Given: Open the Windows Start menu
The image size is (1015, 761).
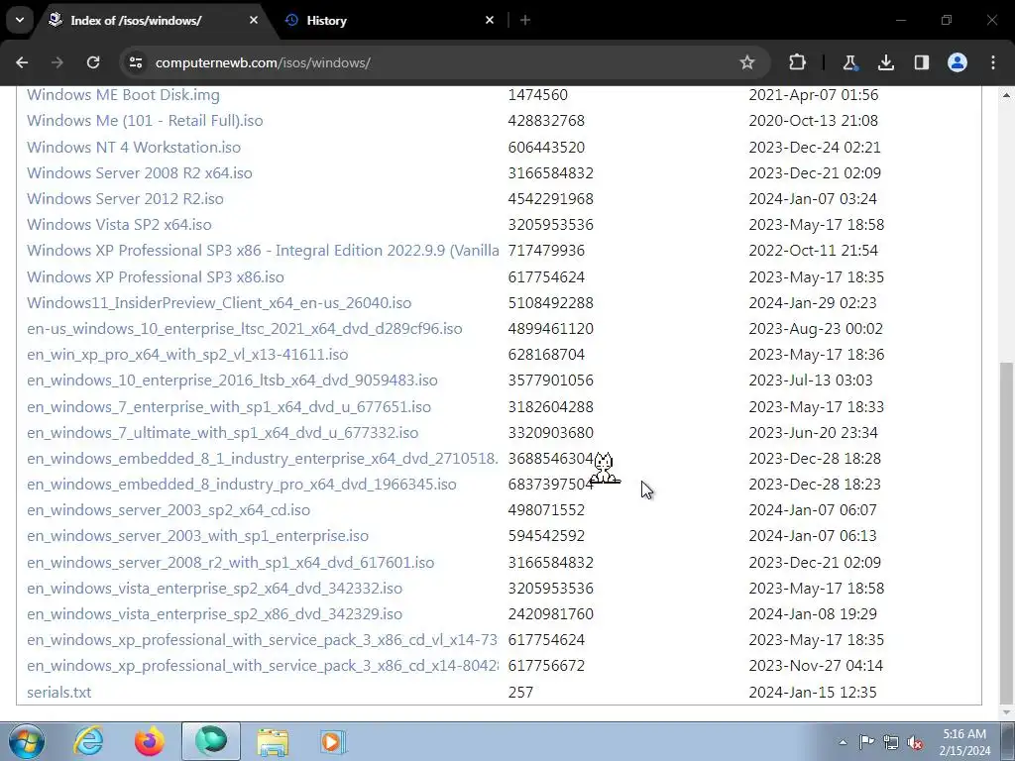Looking at the screenshot, I should [27, 741].
